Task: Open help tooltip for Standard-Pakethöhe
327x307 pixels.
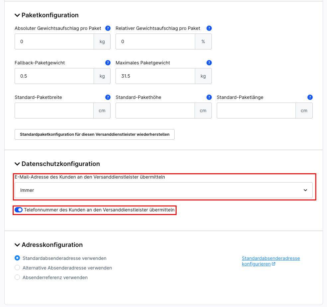Action: pyautogui.click(x=209, y=97)
